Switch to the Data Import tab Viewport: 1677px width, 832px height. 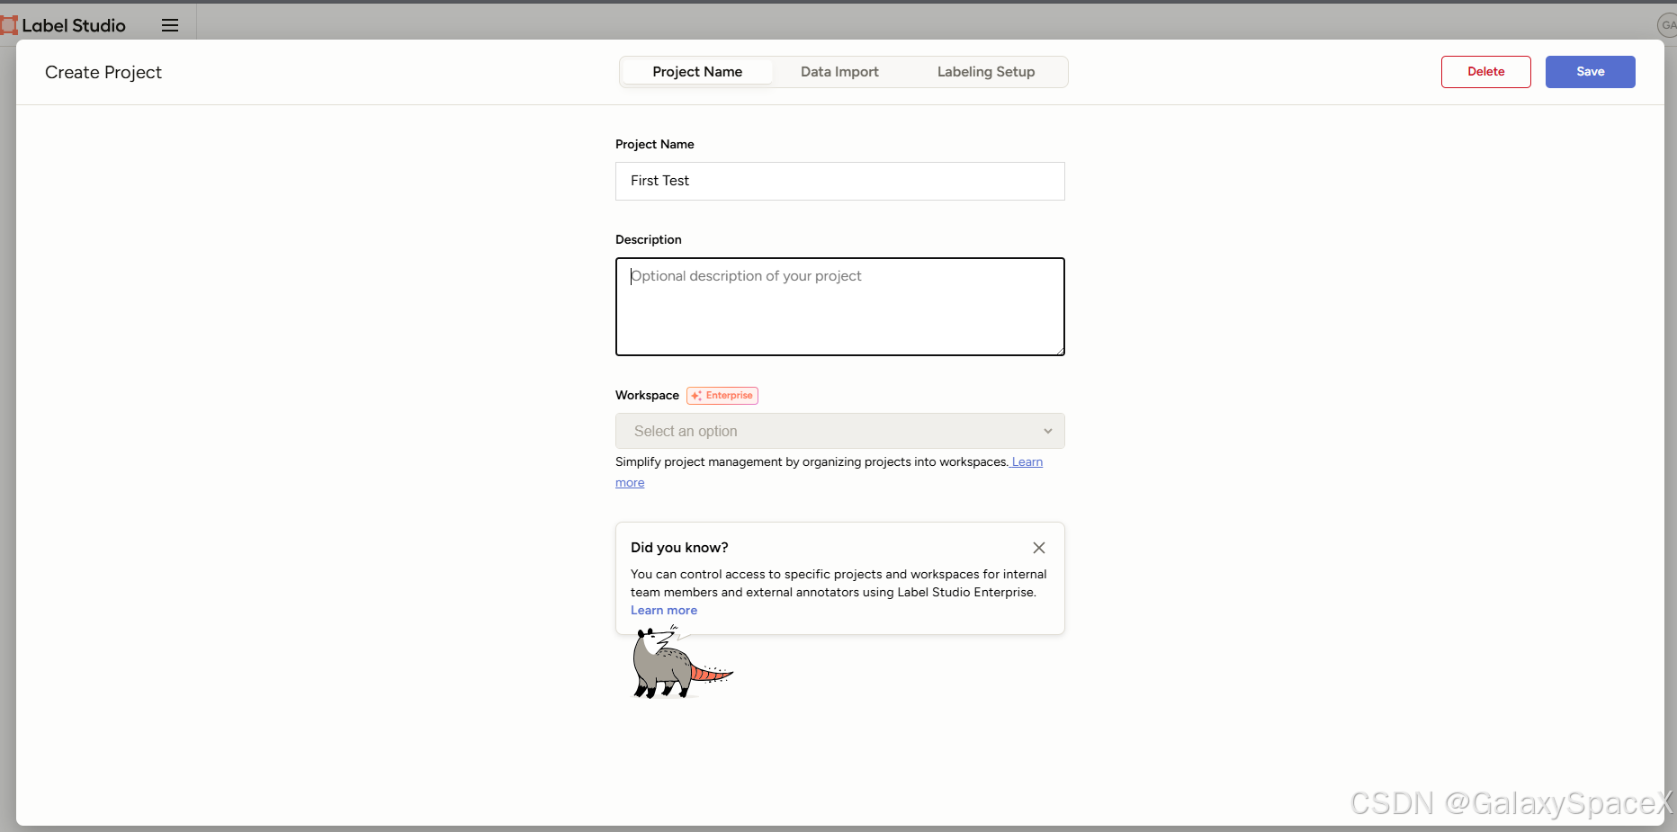pyautogui.click(x=839, y=72)
